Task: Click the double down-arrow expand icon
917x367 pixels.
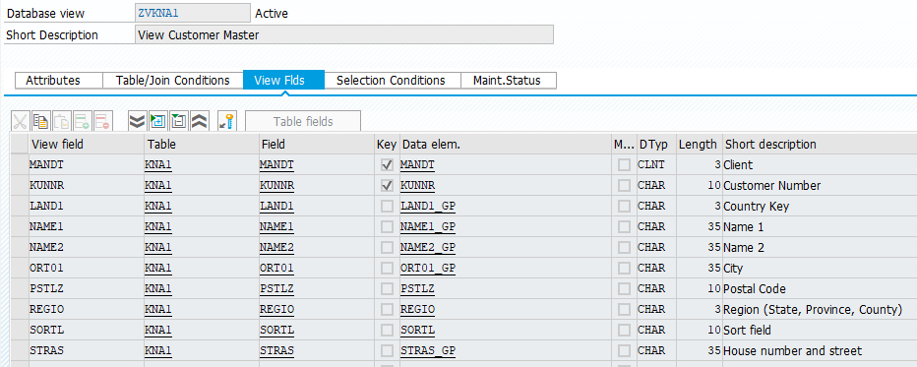Action: (137, 122)
